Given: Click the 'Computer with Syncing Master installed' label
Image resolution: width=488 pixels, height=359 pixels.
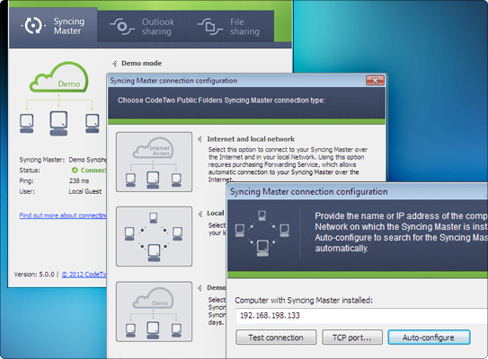Looking at the screenshot, I should click(304, 301).
